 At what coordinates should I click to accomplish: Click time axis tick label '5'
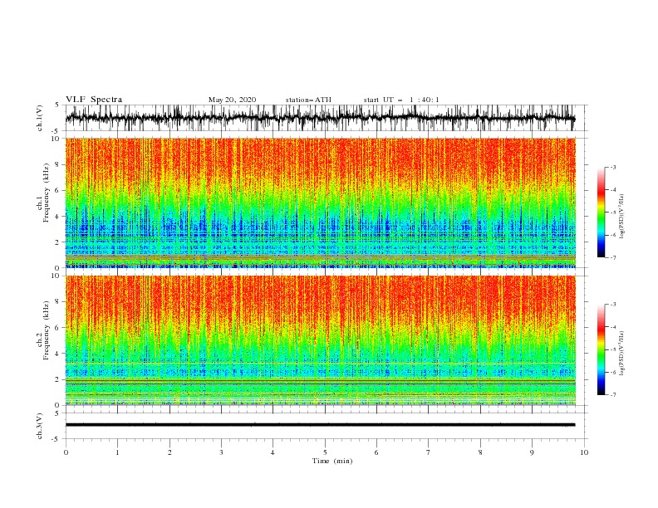tap(325, 452)
